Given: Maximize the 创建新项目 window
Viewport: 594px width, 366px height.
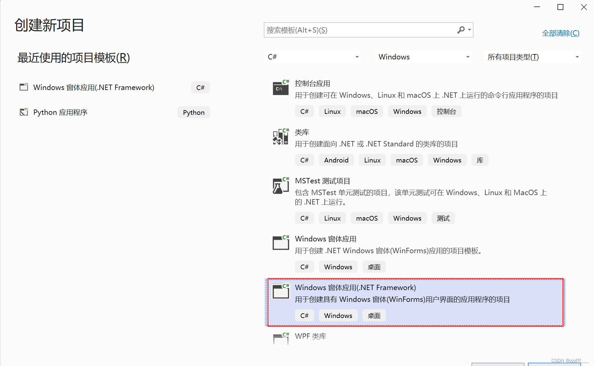Looking at the screenshot, I should pyautogui.click(x=560, y=7).
